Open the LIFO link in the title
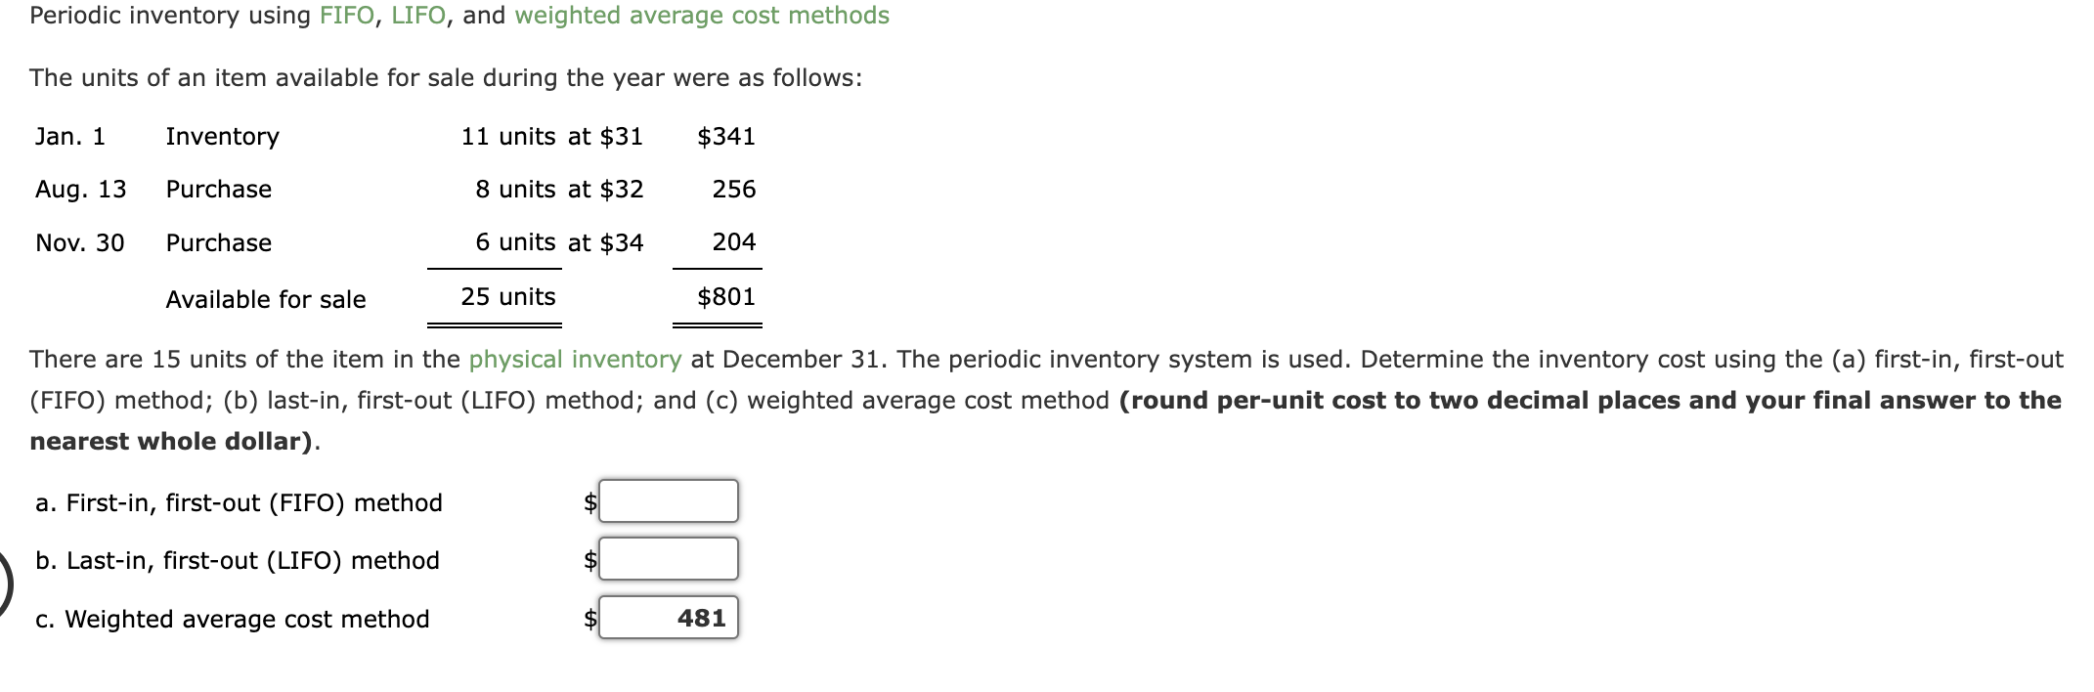This screenshot has width=2094, height=692. [422, 16]
